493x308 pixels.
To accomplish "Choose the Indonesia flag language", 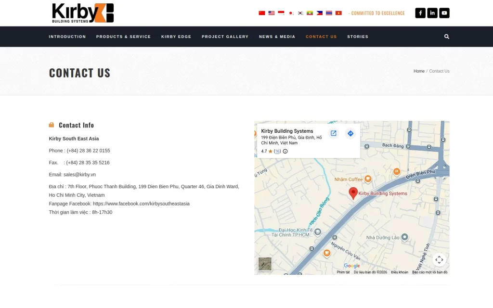I will 281,13.
